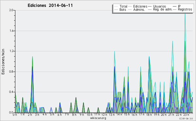
Task: Click the 0.4 y-axis tick label
Action: click(11, 92)
